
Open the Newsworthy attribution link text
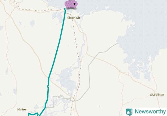tap(150, 112)
